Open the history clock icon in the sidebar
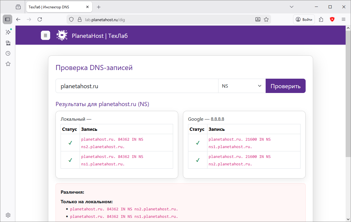 pos(8,53)
